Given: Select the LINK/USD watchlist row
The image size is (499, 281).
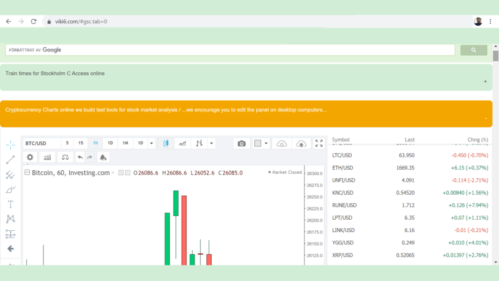Looking at the screenshot, I should pos(410,230).
